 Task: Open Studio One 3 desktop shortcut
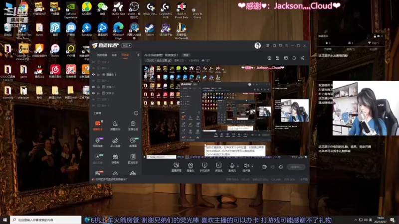pyautogui.click(x=118, y=10)
